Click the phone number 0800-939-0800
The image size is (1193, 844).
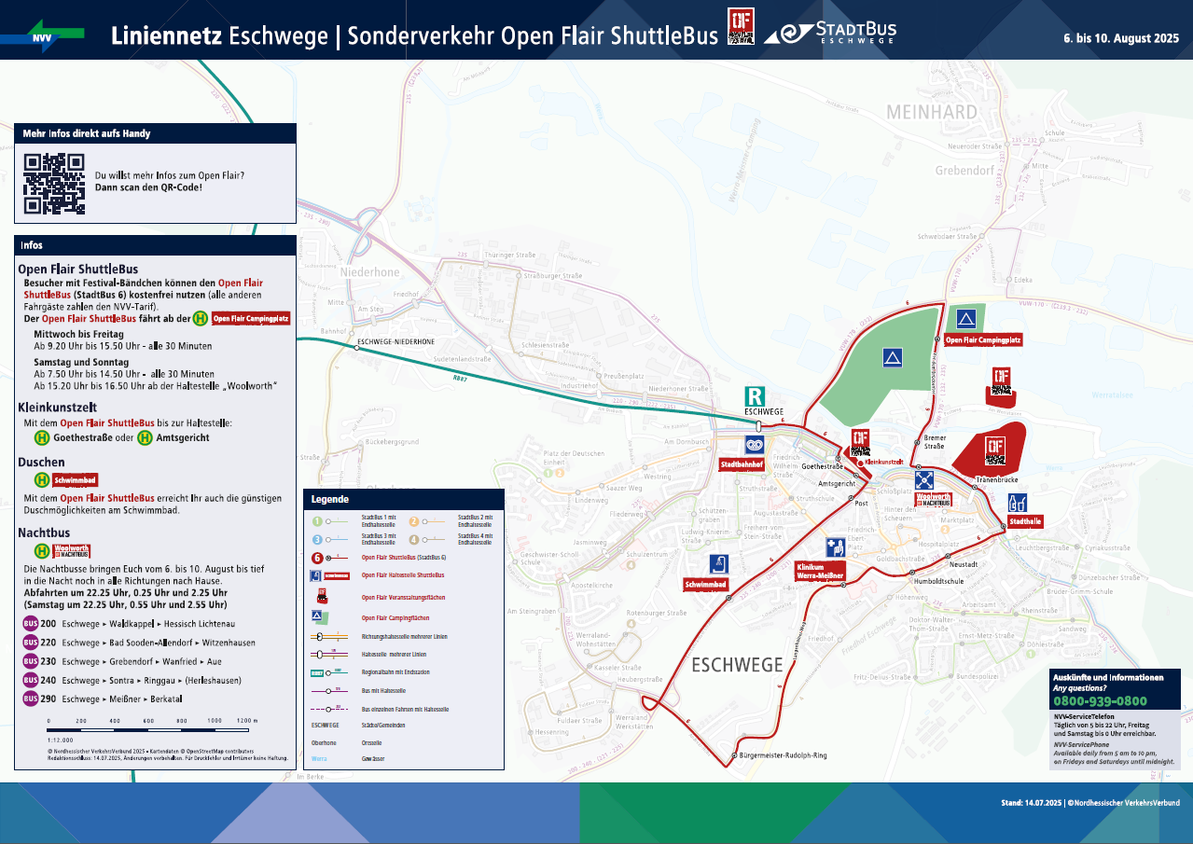pyautogui.click(x=1100, y=700)
